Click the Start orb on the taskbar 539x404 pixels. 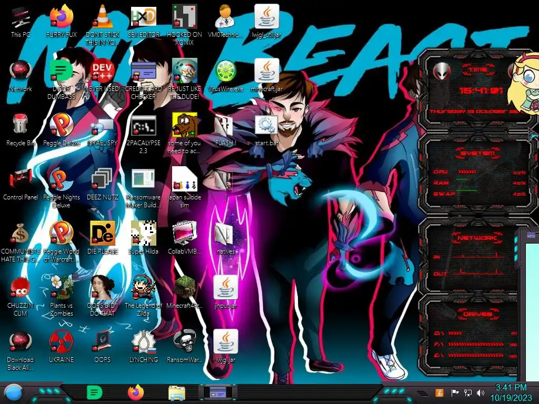13,392
